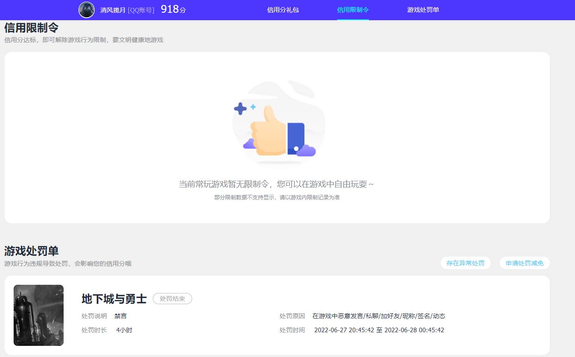Select the active 信用限制令 tab

pyautogui.click(x=353, y=9)
